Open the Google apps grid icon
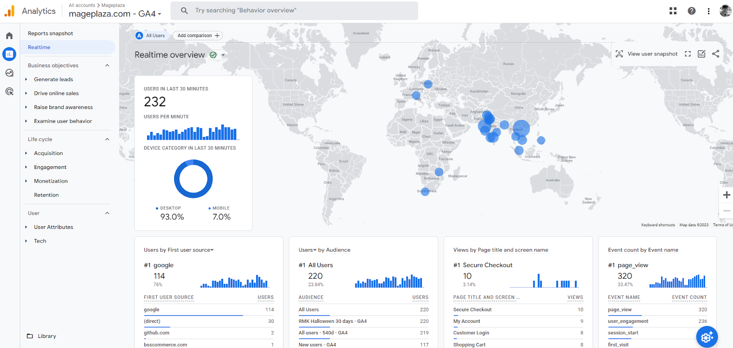The height and width of the screenshot is (348, 733). tap(673, 11)
